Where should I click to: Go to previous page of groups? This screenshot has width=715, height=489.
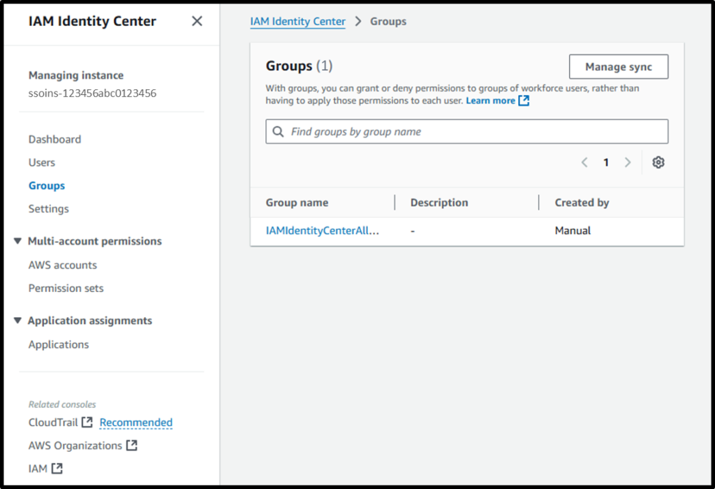tap(584, 162)
